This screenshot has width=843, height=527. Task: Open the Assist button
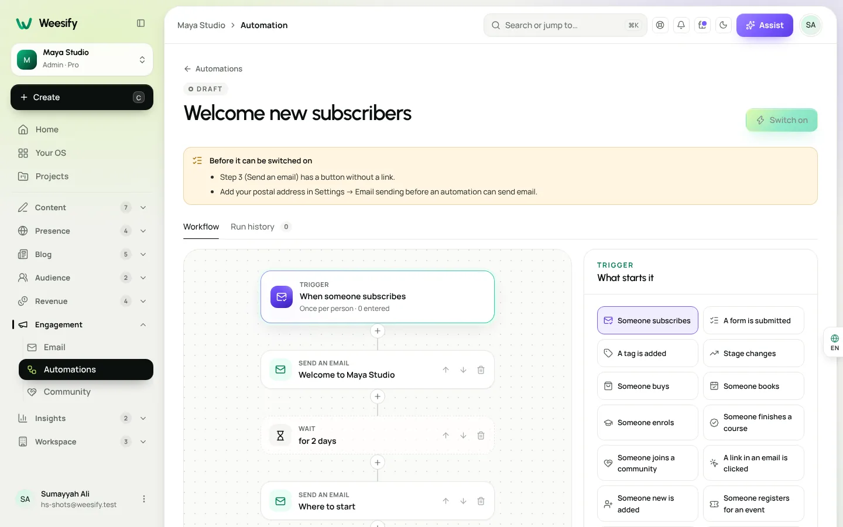click(765, 25)
